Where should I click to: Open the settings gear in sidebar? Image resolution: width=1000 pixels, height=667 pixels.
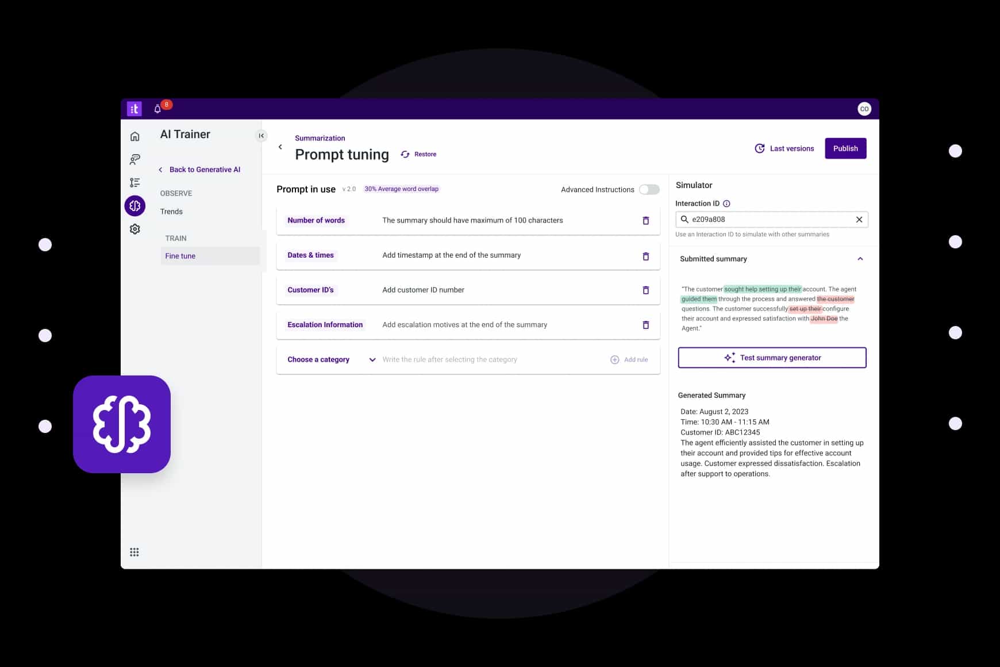pos(134,229)
